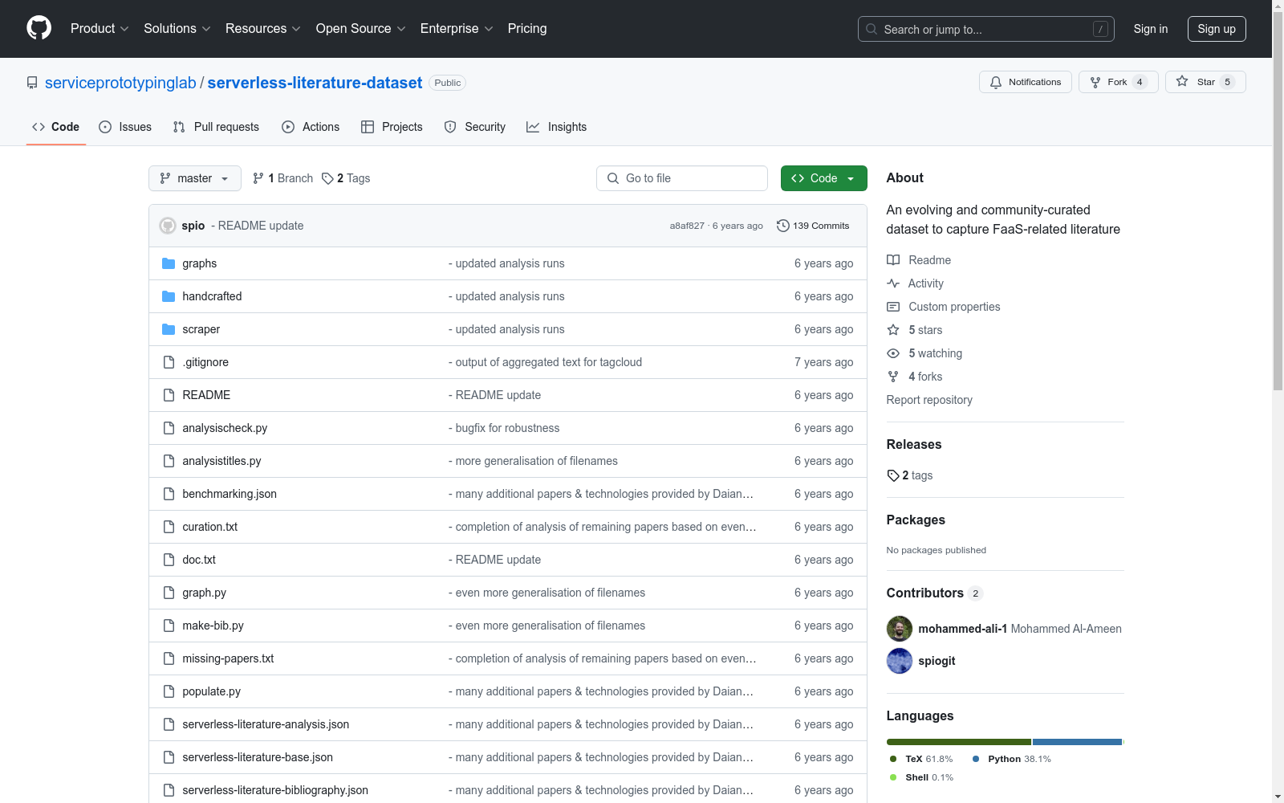The image size is (1284, 803).
Task: Open graph.py file
Action: pos(205,593)
